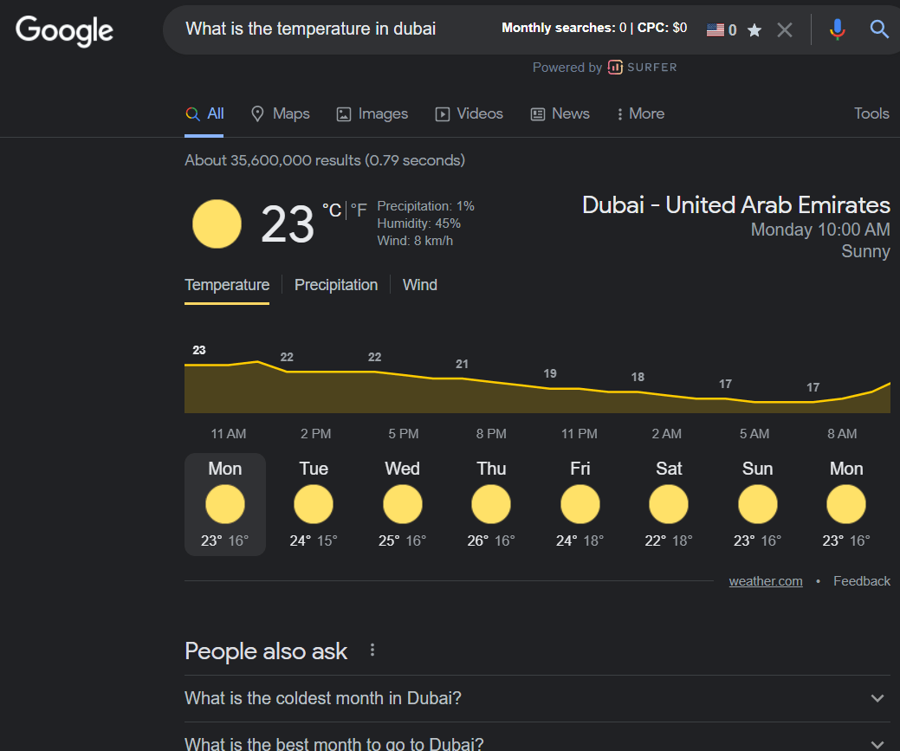The height and width of the screenshot is (751, 900).
Task: Open options menu beside People also ask
Action: (372, 651)
